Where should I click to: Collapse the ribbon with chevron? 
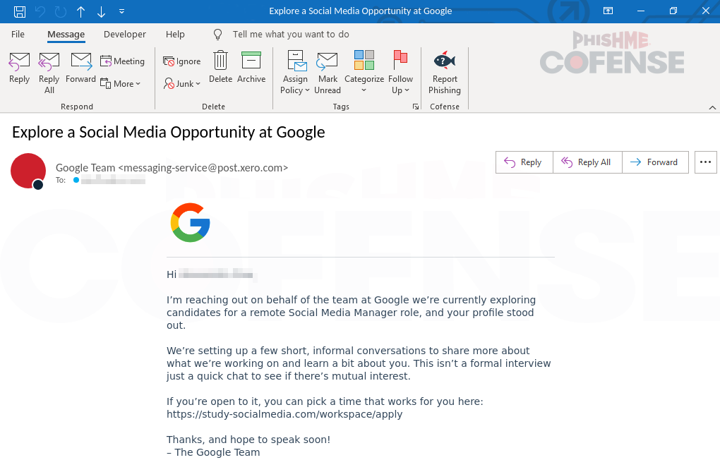(712, 107)
